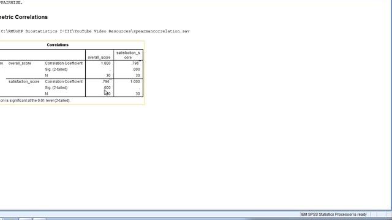Select the 1.000 cell in satisfaction_score row
Viewport: 392px width, 220px height.
point(135,81)
